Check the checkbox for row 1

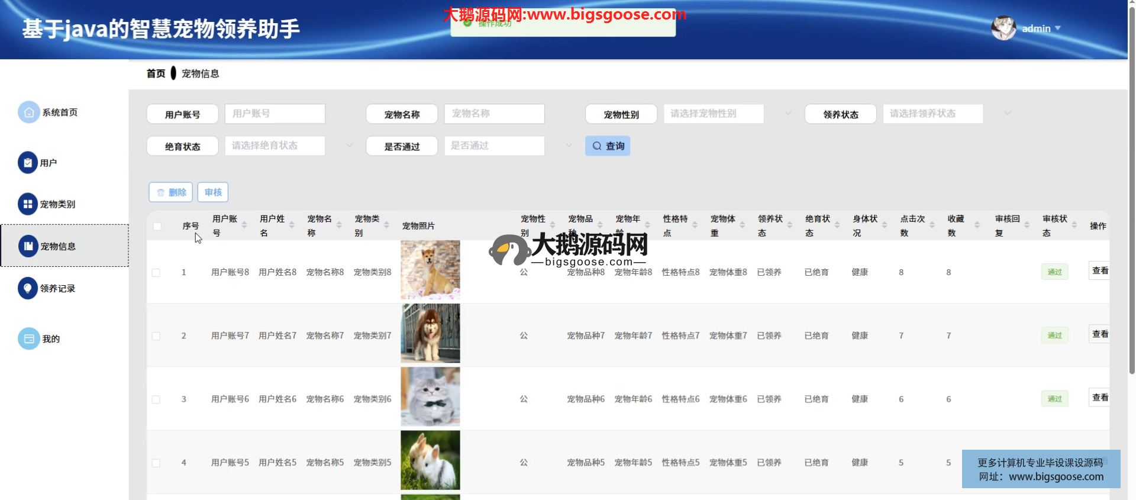(156, 273)
